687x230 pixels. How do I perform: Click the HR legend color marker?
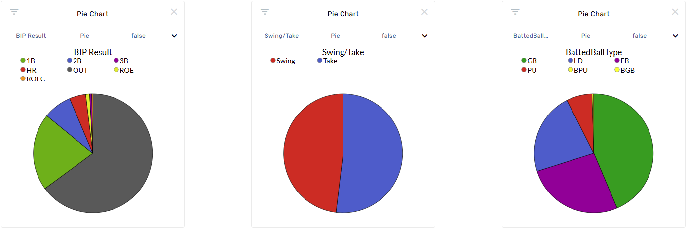(23, 70)
